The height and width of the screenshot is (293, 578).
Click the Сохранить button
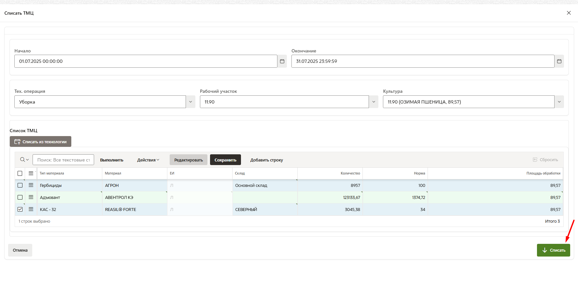[225, 160]
